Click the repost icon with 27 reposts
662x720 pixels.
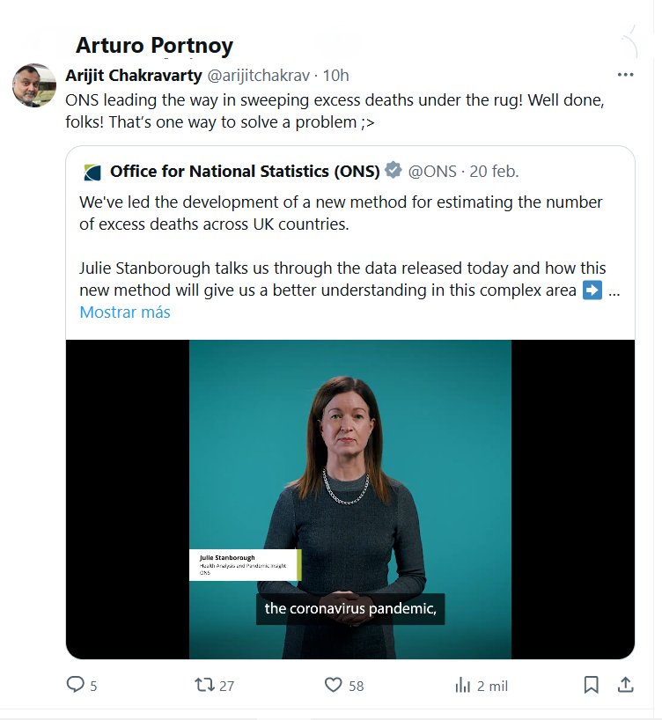(204, 685)
